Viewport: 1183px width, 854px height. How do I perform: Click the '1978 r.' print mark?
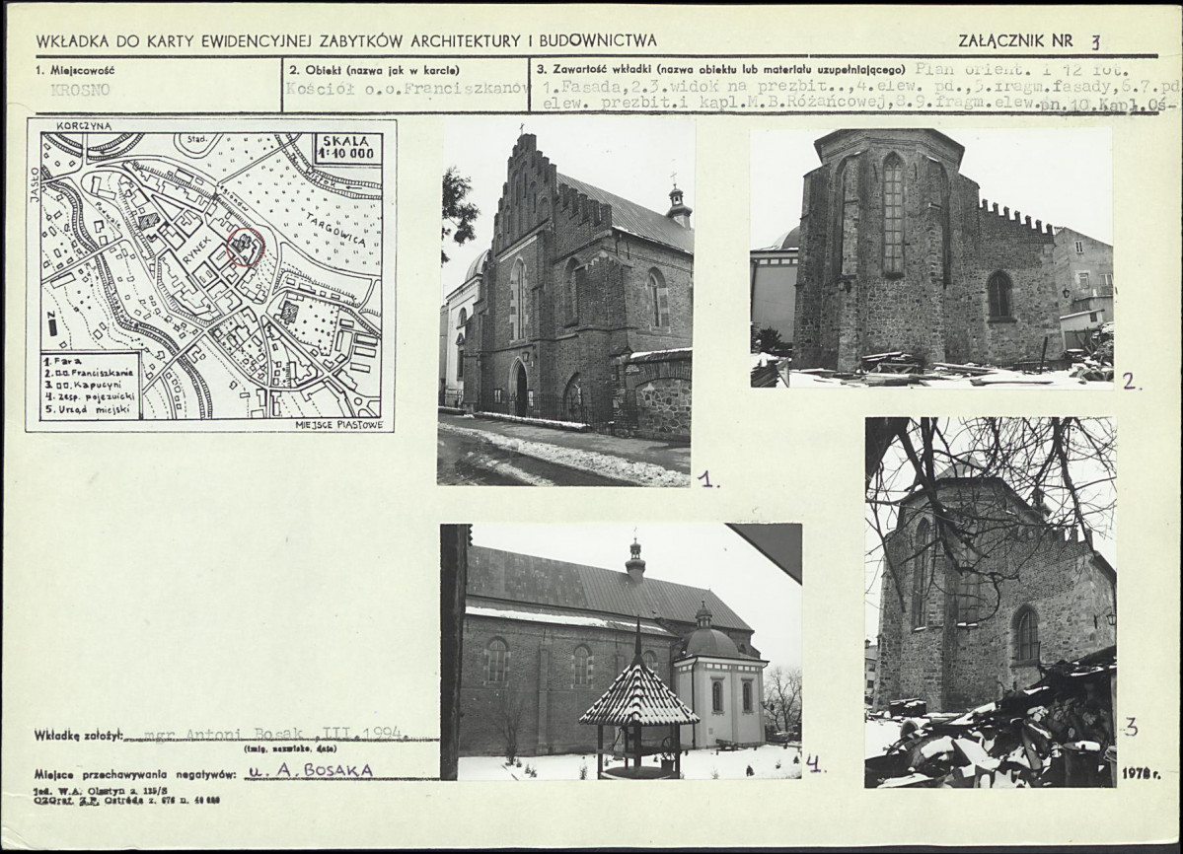[x=1140, y=773]
